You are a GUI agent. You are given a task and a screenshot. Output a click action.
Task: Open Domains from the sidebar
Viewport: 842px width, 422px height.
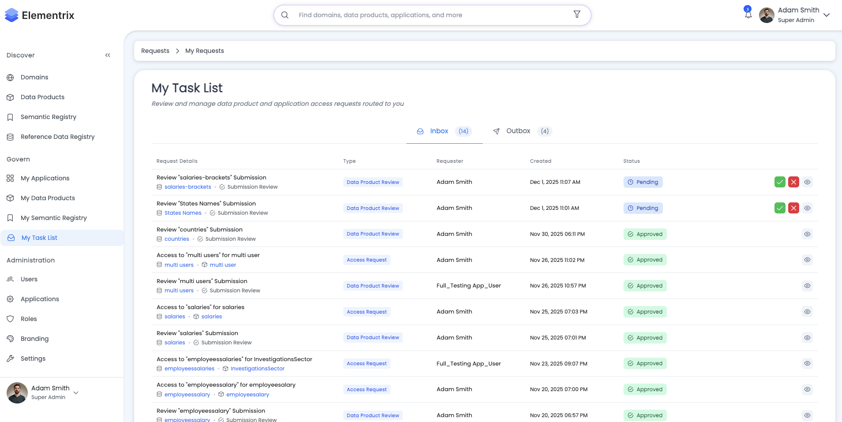click(x=34, y=77)
